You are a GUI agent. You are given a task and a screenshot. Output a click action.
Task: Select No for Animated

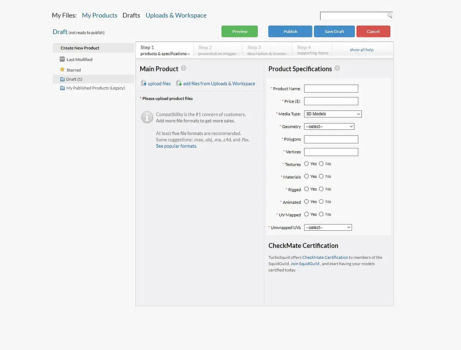(x=321, y=202)
